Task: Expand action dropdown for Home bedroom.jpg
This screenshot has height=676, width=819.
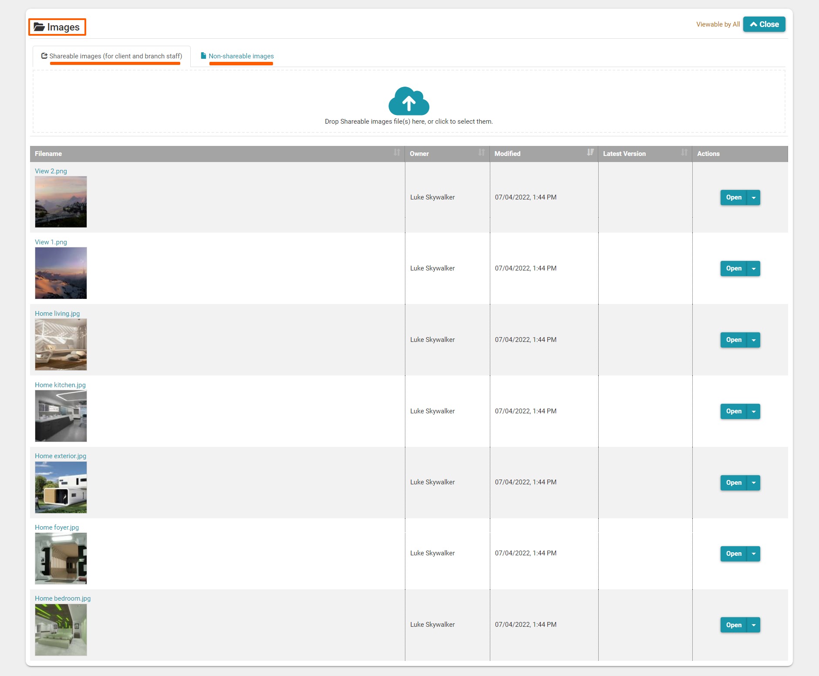Action: (x=754, y=625)
